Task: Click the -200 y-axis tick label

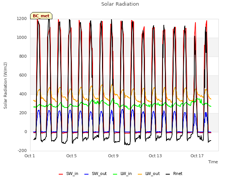Action: coord(22,151)
